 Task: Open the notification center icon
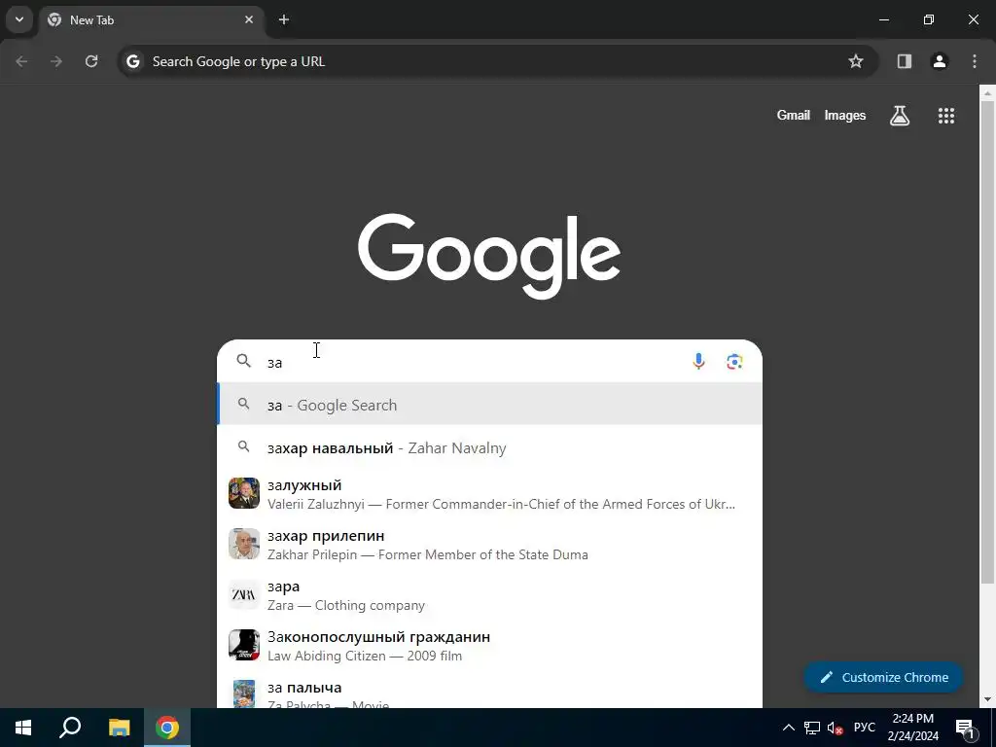(x=965, y=728)
